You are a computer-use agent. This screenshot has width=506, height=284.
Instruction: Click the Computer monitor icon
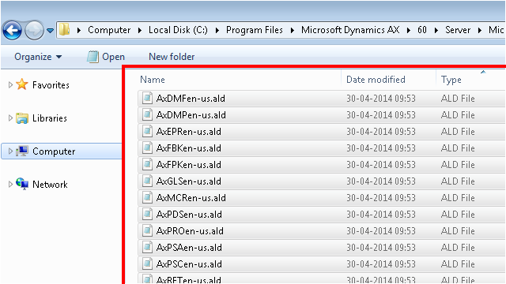pyautogui.click(x=22, y=151)
